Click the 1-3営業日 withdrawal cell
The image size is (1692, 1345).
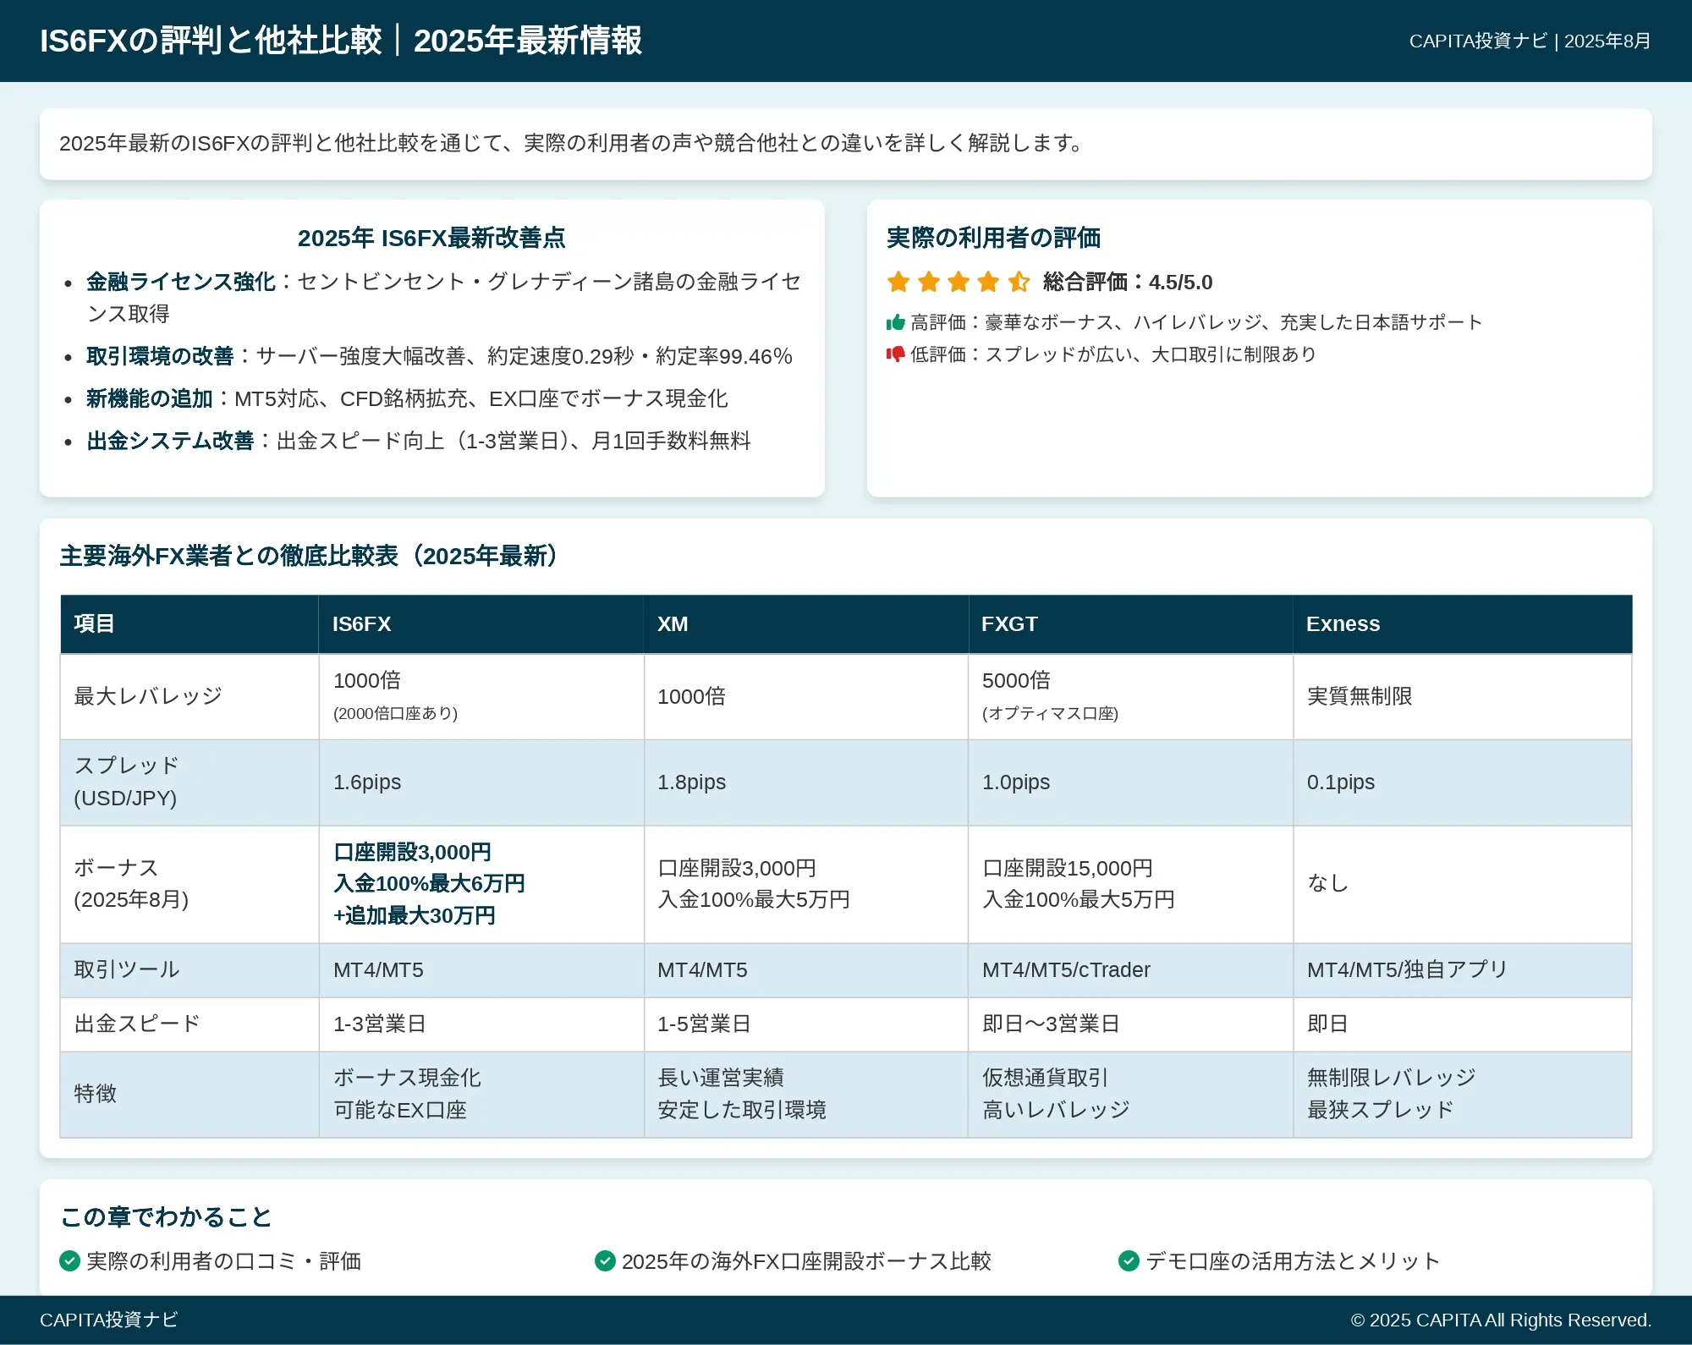point(481,1024)
